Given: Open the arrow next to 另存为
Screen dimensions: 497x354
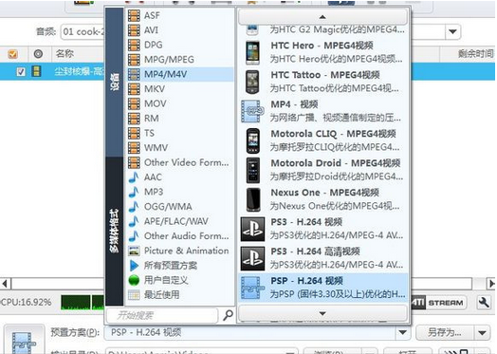Looking at the screenshot, I should (x=483, y=332).
